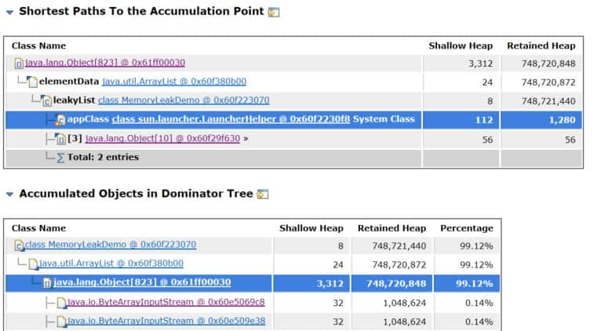This screenshot has height=331, width=601.
Task: Collapse the Shortest Paths section triangle
Action: [9, 13]
